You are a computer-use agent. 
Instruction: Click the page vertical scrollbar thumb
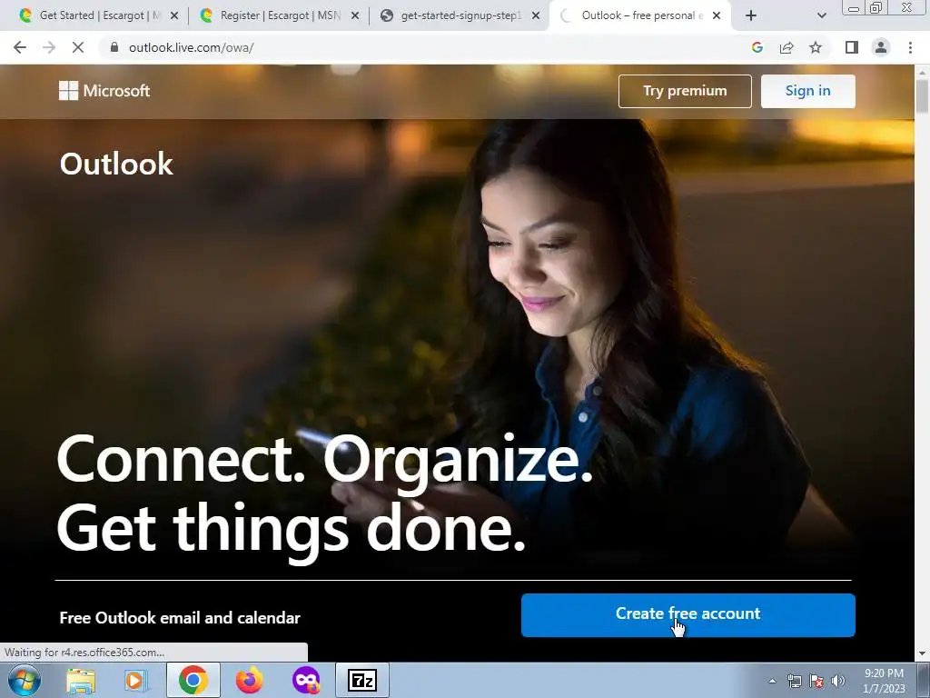tap(922, 95)
